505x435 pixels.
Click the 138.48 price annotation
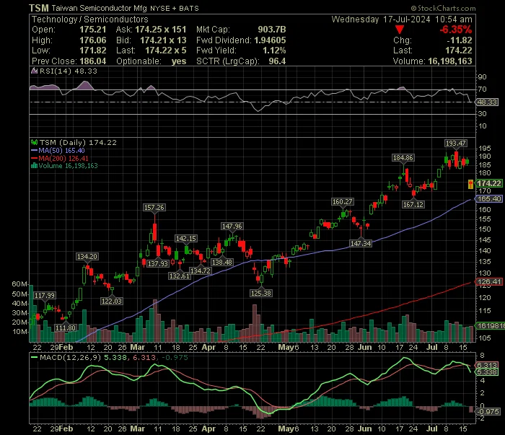point(222,263)
